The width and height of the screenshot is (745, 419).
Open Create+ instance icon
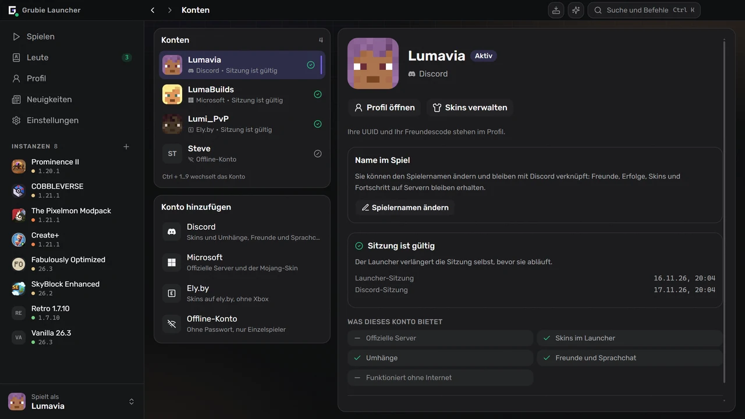coord(19,240)
